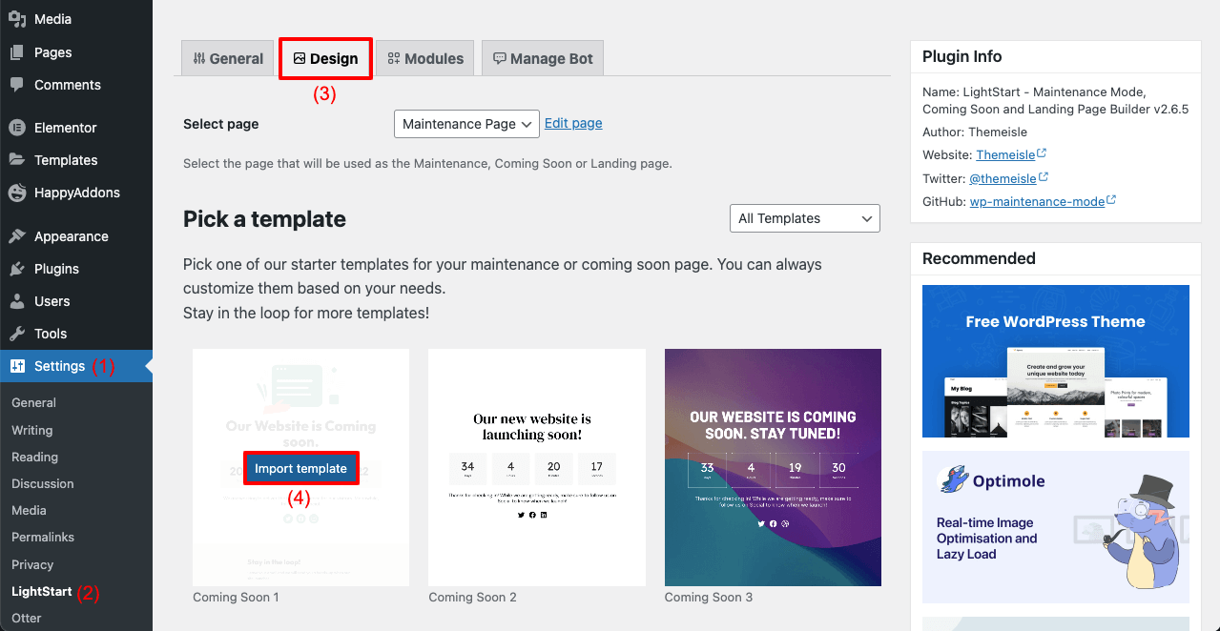The width and height of the screenshot is (1220, 631).
Task: Click the Plugin Info panel title
Action: [x=962, y=56]
